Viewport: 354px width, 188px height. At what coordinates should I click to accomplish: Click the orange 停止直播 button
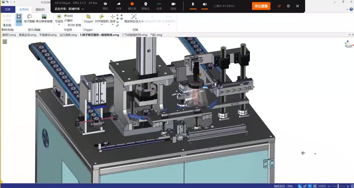pos(261,6)
